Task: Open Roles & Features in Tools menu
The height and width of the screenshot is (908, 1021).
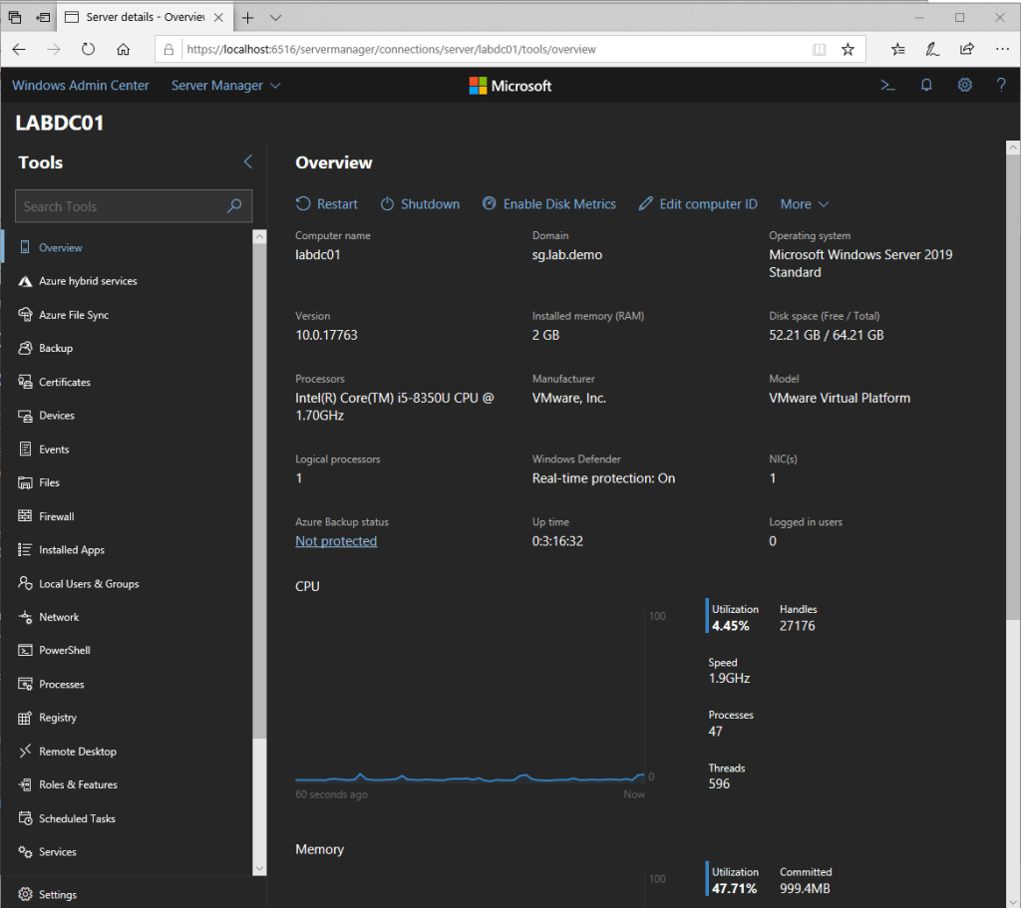Action: click(x=78, y=785)
